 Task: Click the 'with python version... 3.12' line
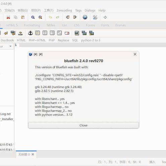pos(54,115)
